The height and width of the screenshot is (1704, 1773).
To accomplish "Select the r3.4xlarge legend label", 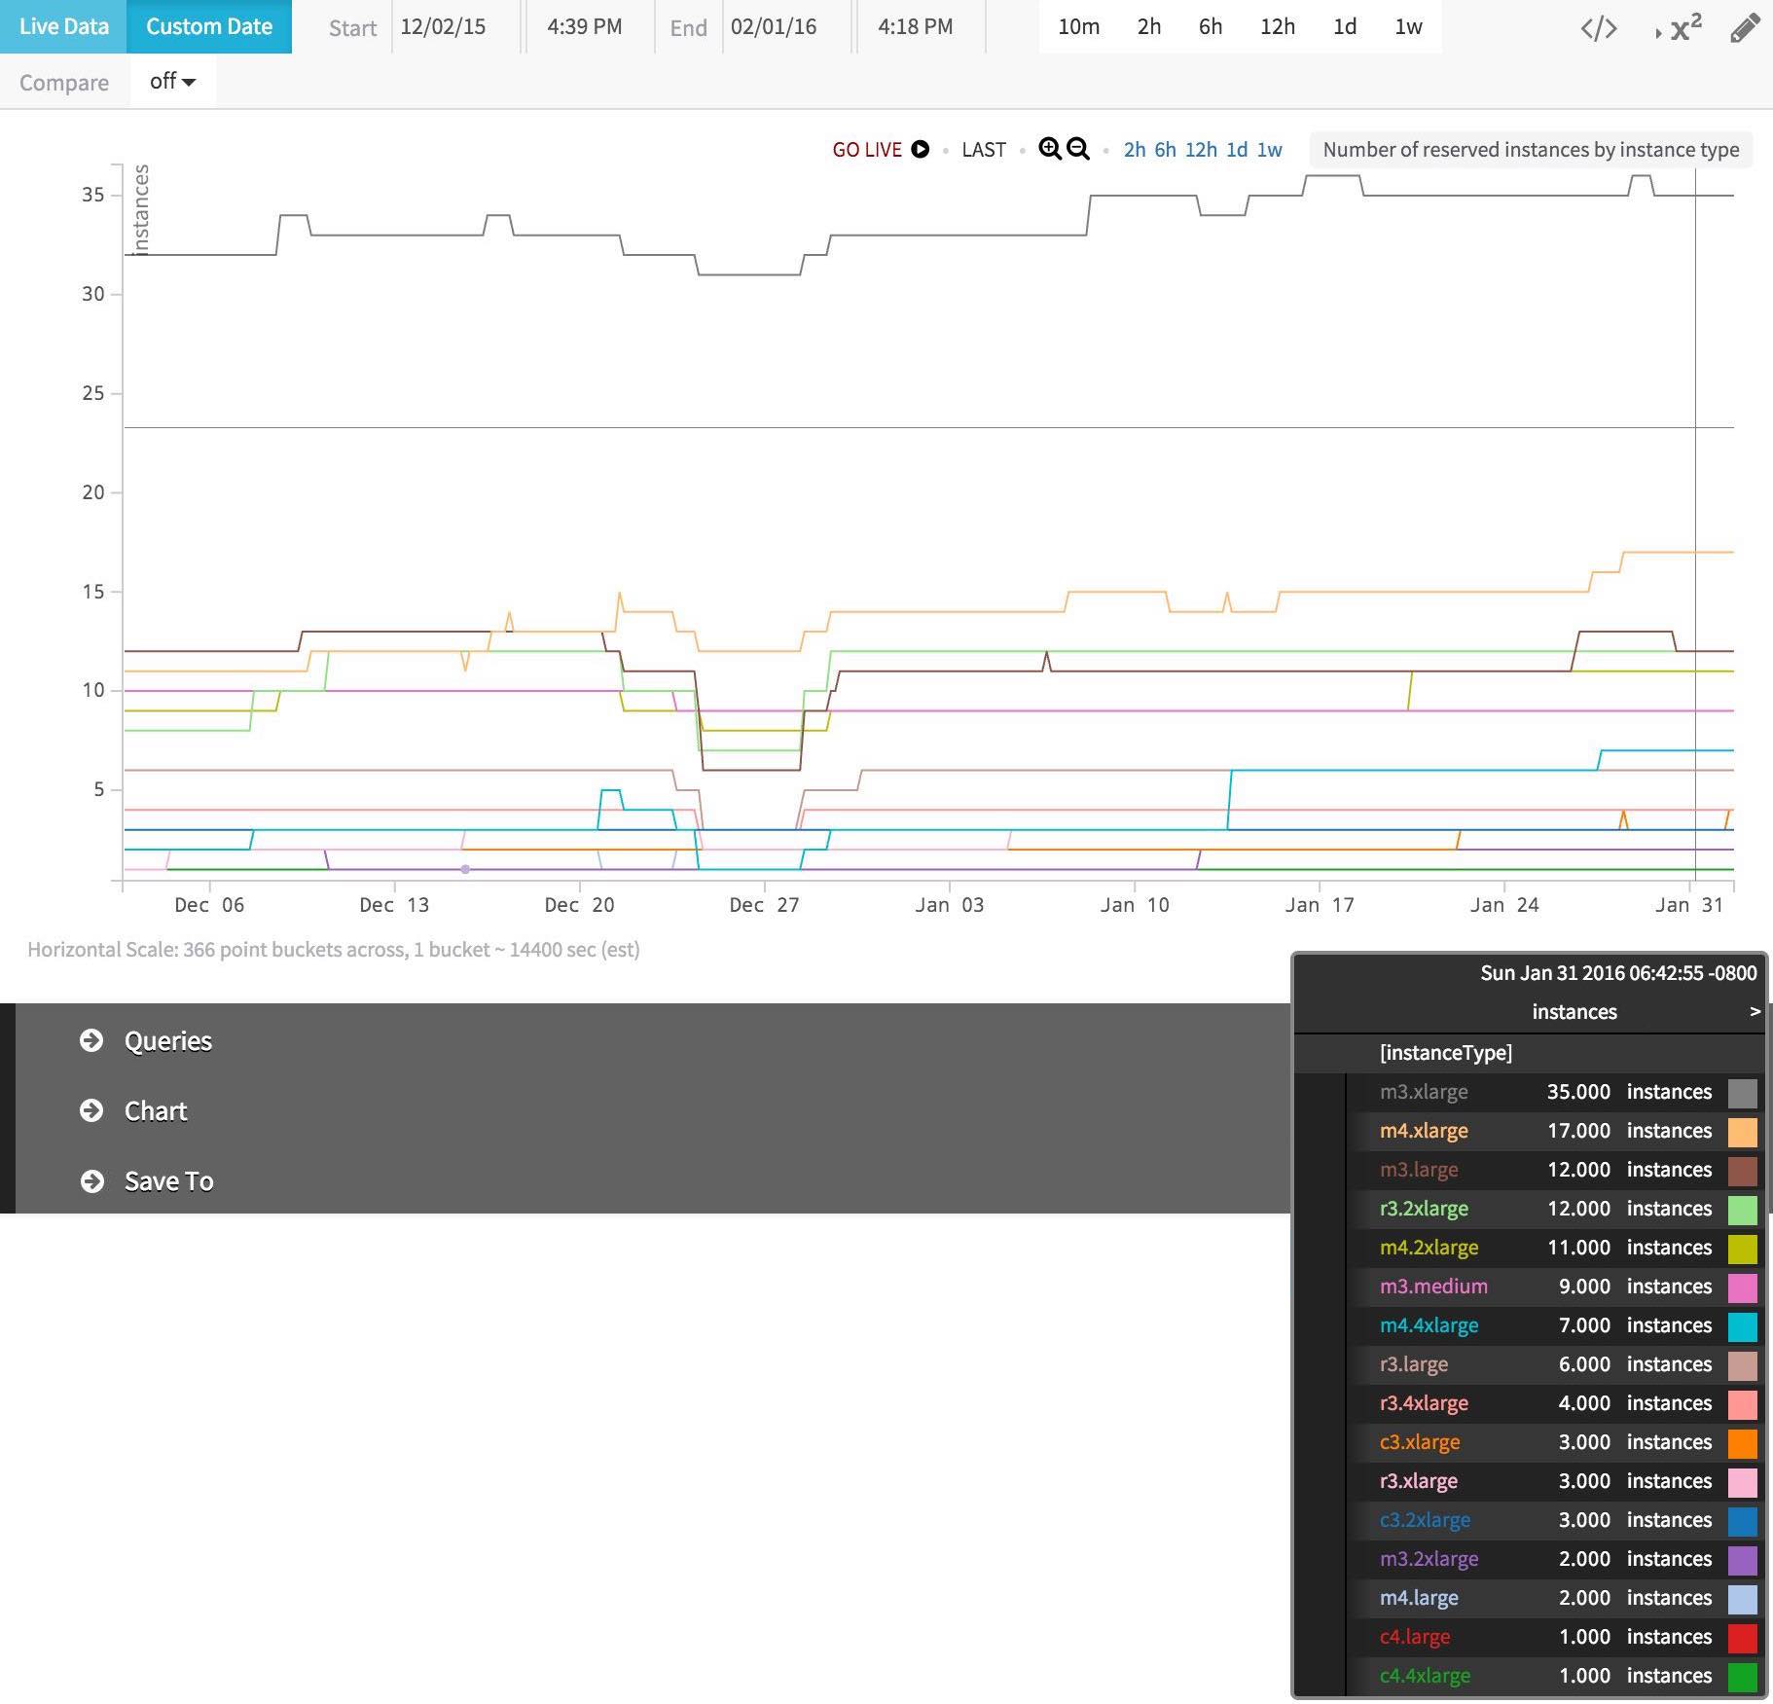I will (x=1424, y=1403).
